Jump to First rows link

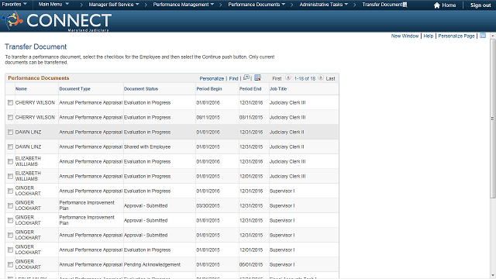277,78
